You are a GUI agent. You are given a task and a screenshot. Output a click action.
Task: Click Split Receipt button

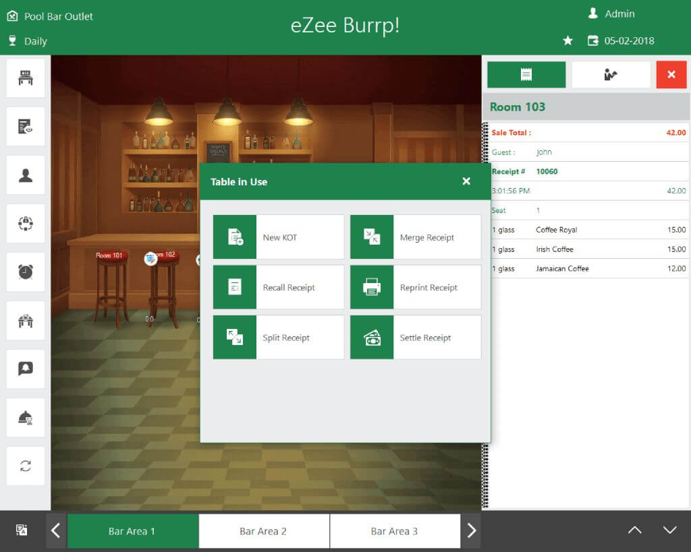(x=278, y=338)
